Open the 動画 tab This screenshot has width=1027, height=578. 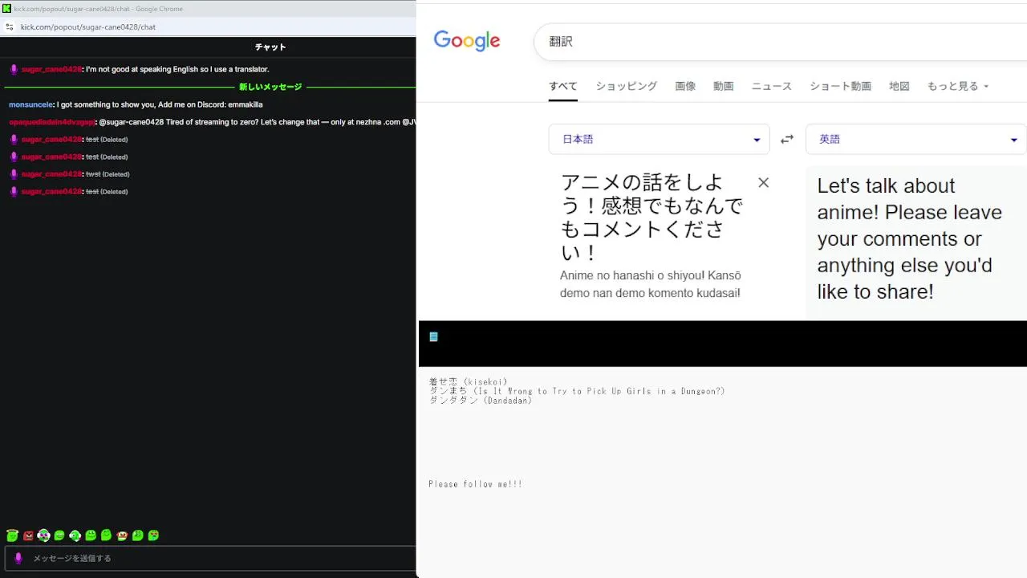tap(723, 86)
